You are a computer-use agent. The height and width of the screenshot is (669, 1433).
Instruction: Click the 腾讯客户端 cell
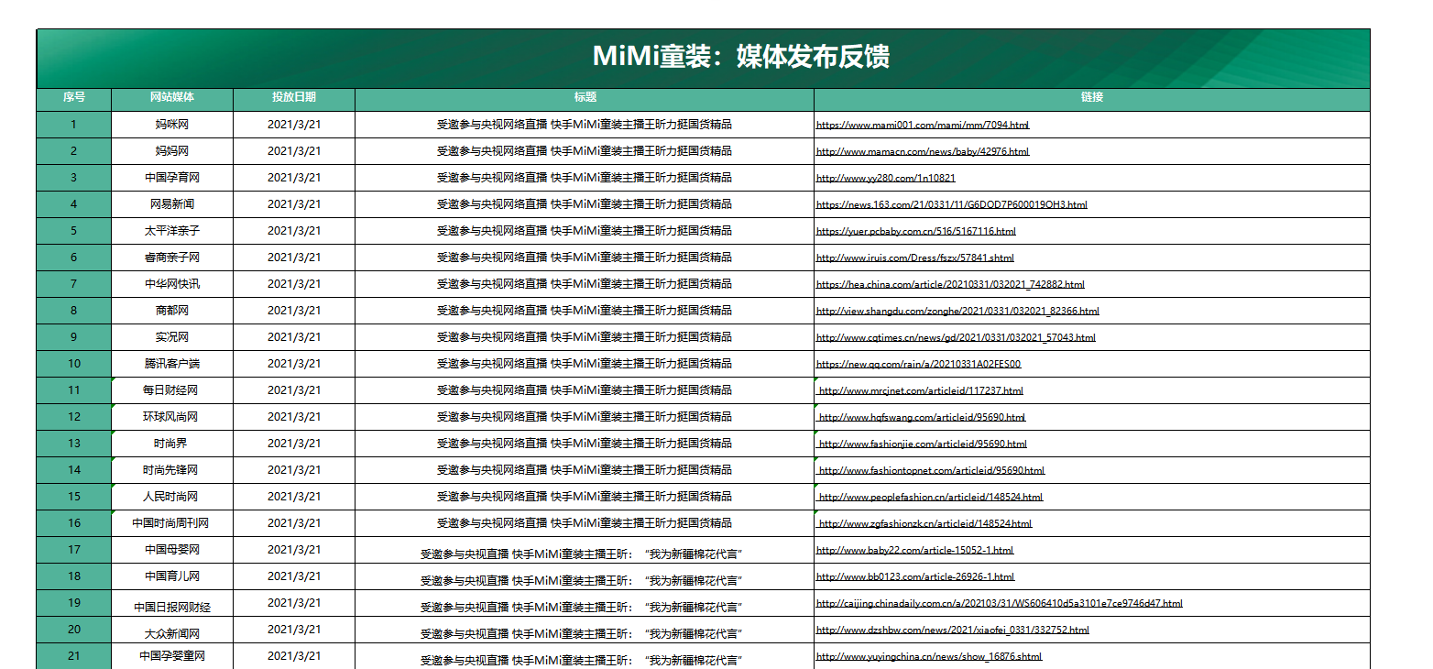click(172, 364)
